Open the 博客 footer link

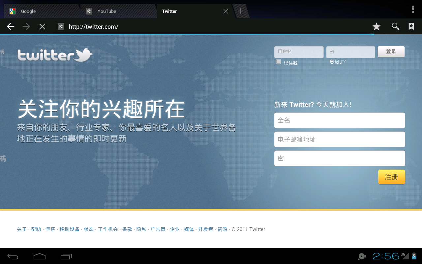click(x=50, y=229)
